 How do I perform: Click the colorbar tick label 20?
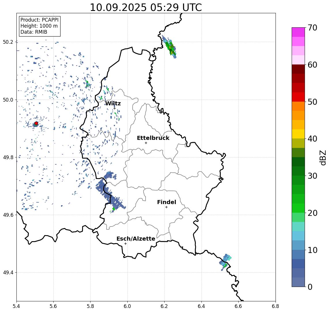tap(312, 213)
